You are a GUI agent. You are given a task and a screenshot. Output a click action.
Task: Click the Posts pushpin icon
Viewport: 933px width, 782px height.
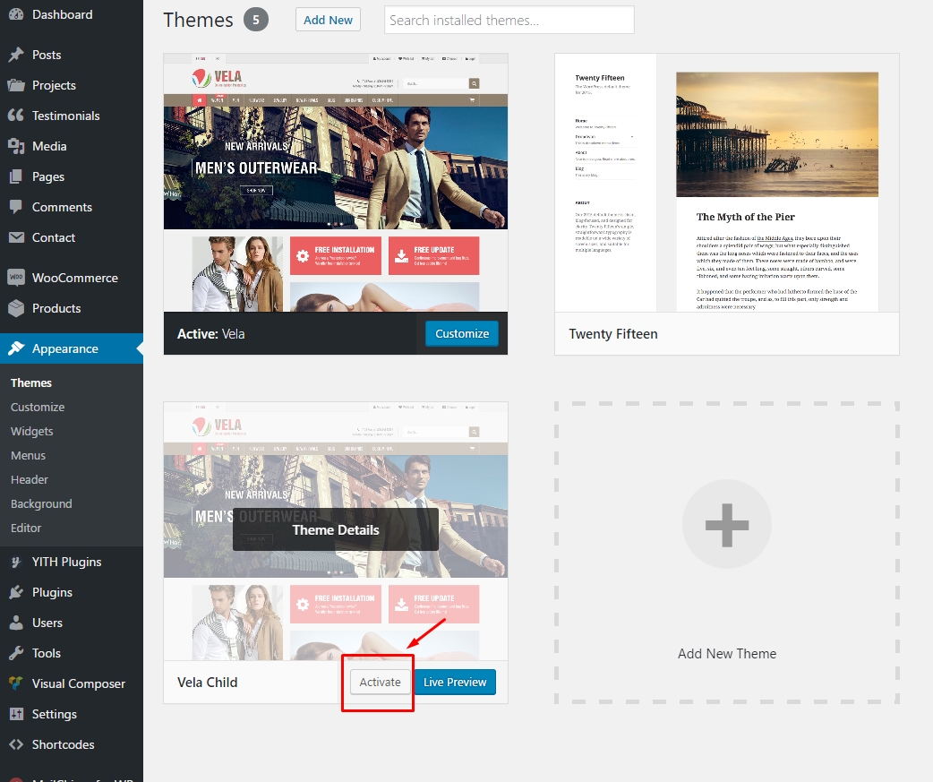17,55
